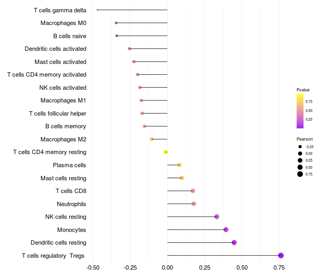This screenshot has width=318, height=278.
Task: Click the T cells gamma delta point
Action: 97,10
